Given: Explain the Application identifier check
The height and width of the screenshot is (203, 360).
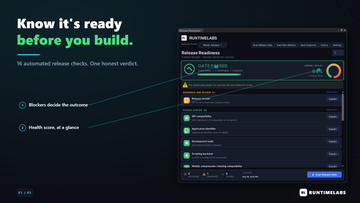Looking at the screenshot, I should [333, 129].
